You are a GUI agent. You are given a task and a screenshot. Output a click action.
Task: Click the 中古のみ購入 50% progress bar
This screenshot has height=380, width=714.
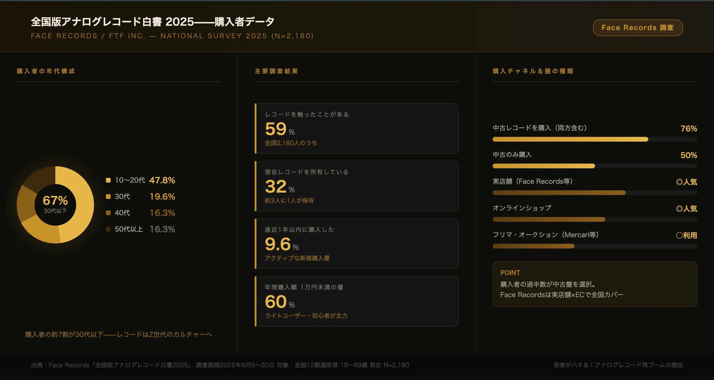click(595, 166)
